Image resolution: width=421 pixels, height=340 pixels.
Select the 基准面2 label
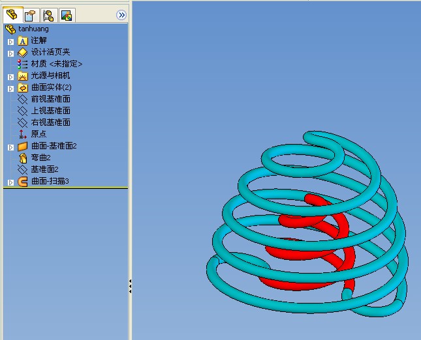44,169
